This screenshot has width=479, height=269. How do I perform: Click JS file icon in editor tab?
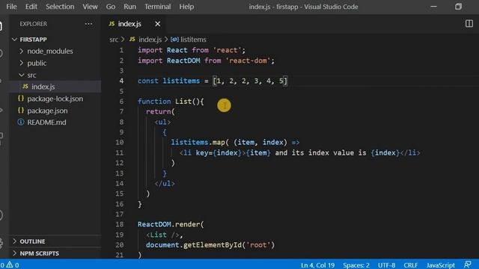click(112, 23)
